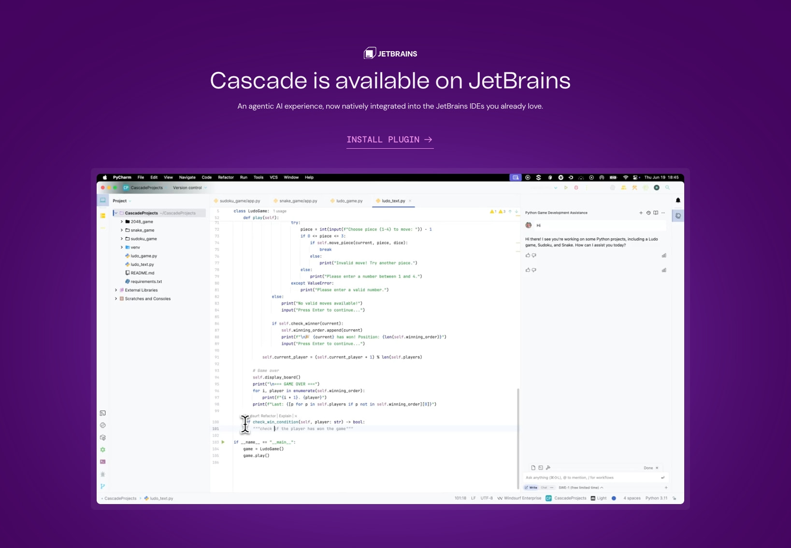Open the Version control dropdown
The height and width of the screenshot is (548, 791).
[x=190, y=188]
